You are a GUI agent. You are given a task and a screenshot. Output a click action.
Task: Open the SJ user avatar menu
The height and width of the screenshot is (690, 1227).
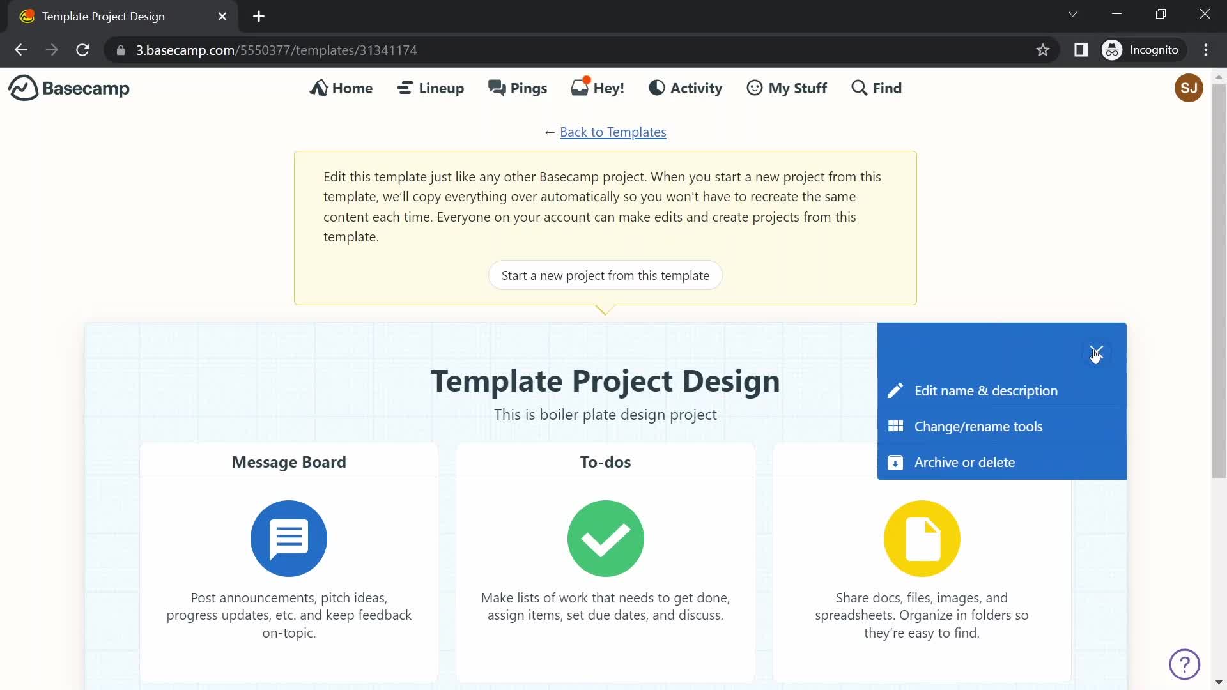coord(1189,88)
